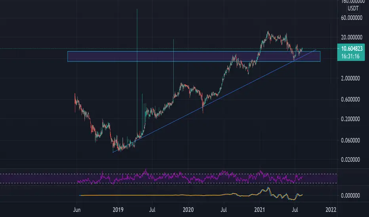Click the 2.000000 price axis label
The height and width of the screenshot is (217, 369).
click(x=350, y=79)
